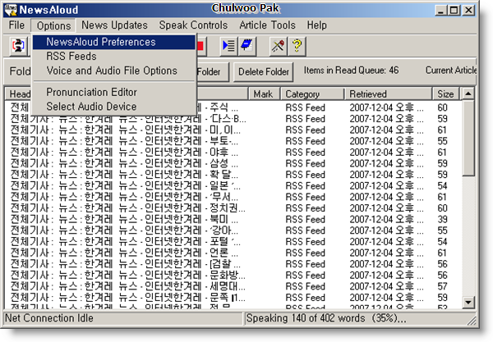Select the article row ending with 세명대
This screenshot has width=493, height=342.
(233, 286)
